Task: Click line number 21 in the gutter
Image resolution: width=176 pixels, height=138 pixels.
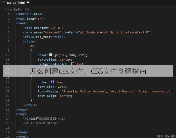Action: coord(8,105)
